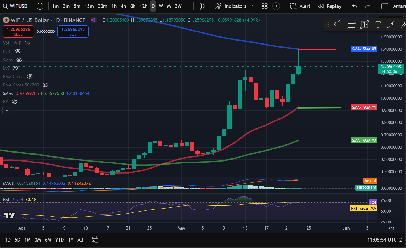The image size is (406, 248).
Task: Click the teal Histogram label on the scale
Action: click(x=367, y=187)
